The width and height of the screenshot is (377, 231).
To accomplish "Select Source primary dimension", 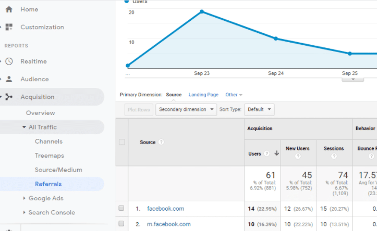I will pos(174,95).
